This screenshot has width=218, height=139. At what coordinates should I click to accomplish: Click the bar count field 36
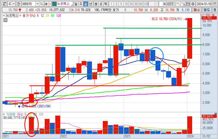(x=163, y=4)
